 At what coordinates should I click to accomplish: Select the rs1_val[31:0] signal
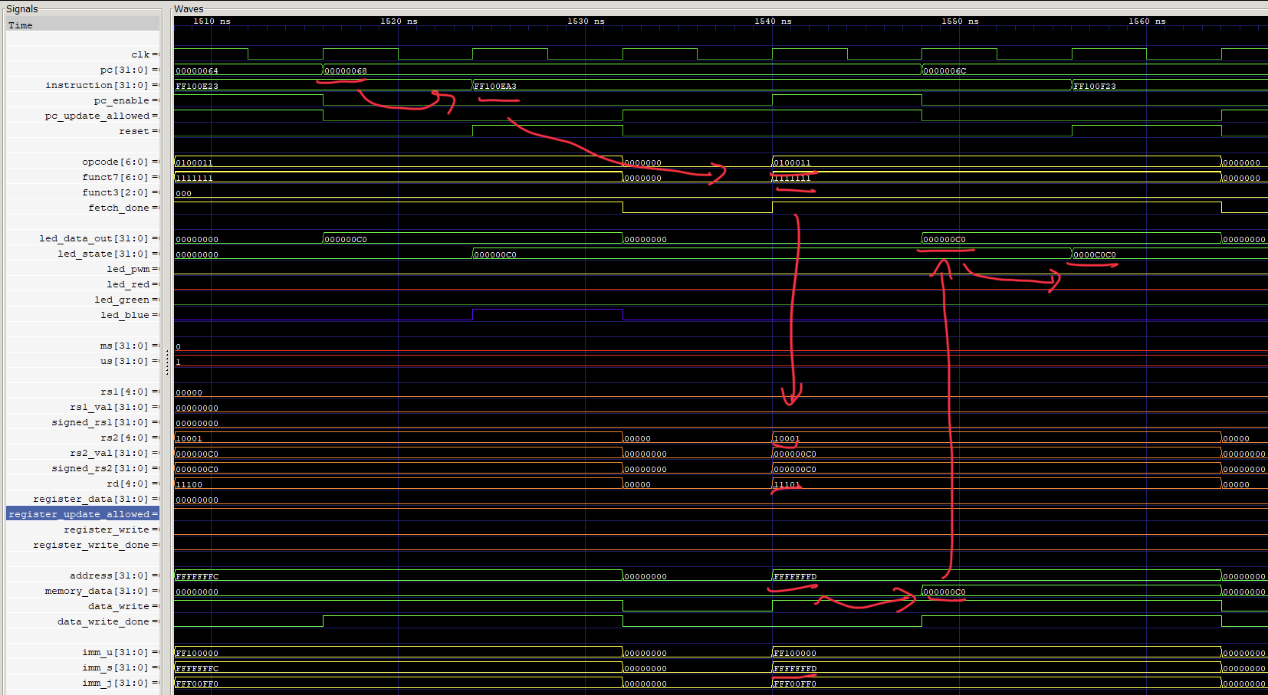[83, 407]
